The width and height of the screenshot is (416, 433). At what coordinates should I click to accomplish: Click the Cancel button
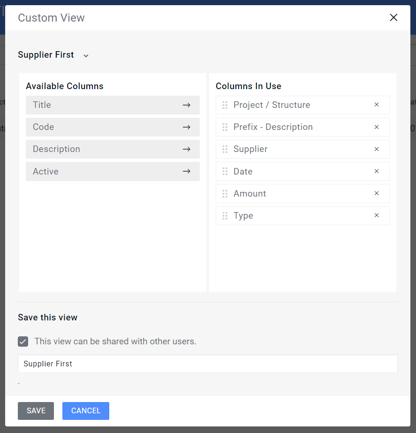(86, 411)
